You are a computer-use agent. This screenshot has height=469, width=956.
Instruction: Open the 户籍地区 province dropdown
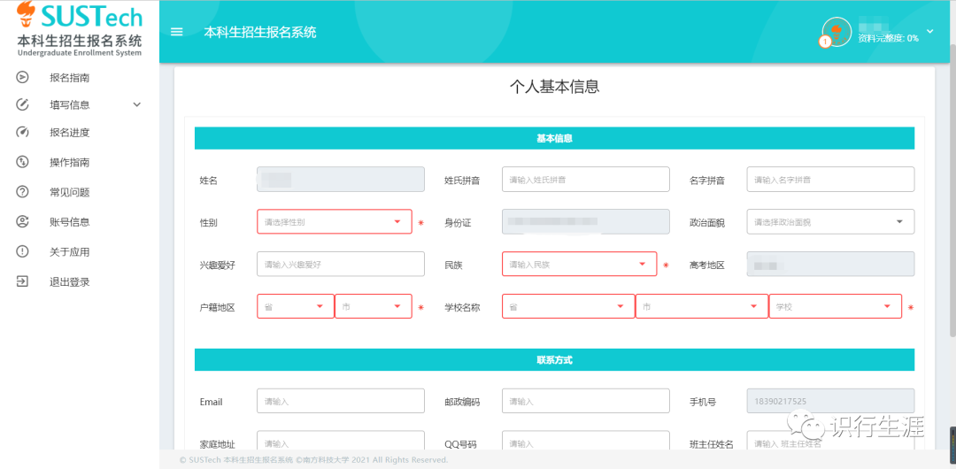[x=296, y=306]
